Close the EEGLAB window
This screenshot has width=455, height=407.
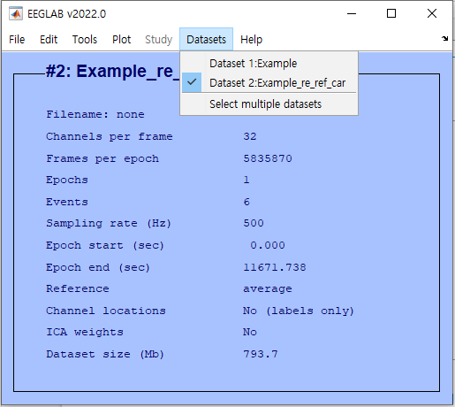tap(432, 13)
